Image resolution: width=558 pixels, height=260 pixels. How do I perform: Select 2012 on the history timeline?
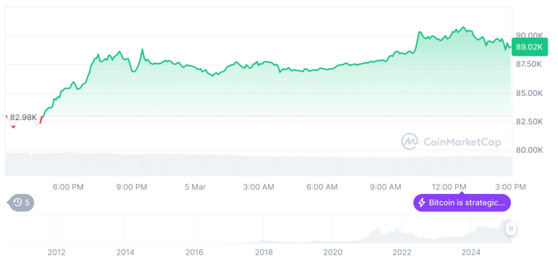pyautogui.click(x=56, y=252)
